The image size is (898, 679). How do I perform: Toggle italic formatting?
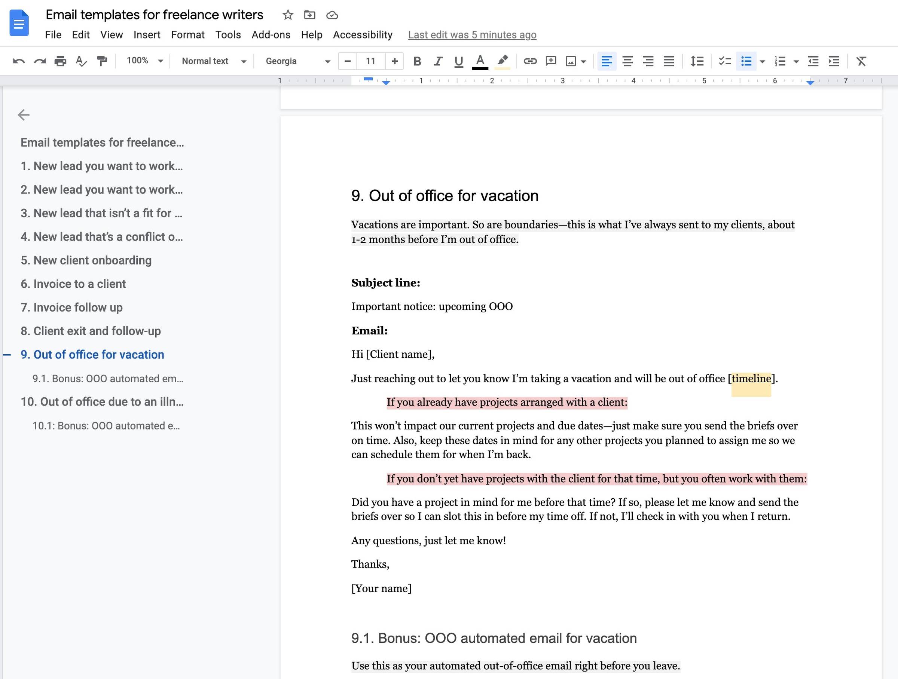(x=438, y=61)
